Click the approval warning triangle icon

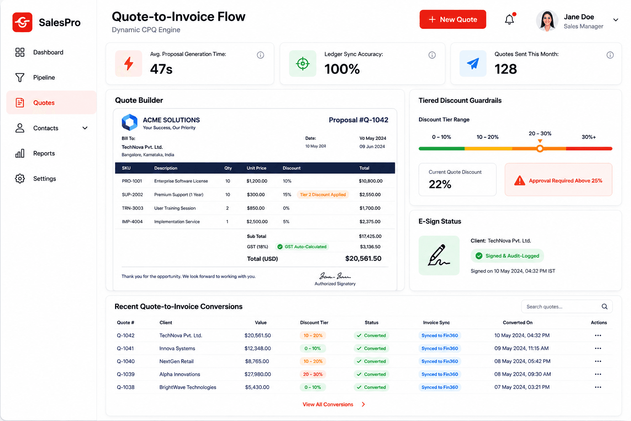(x=520, y=180)
